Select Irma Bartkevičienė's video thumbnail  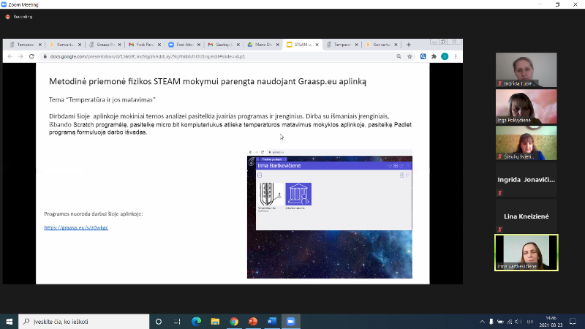click(x=526, y=252)
